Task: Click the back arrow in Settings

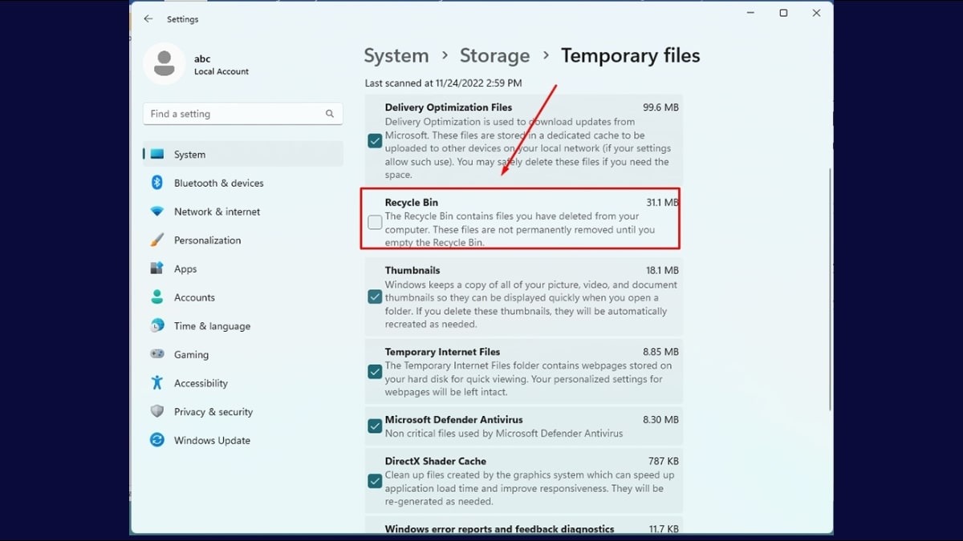Action: 148,18
